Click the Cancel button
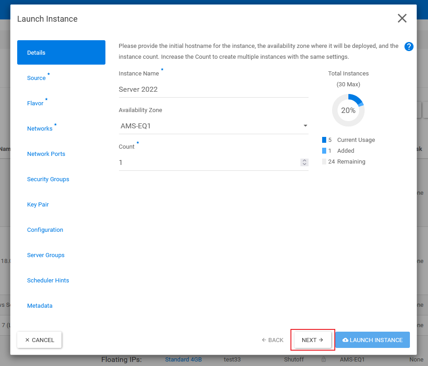 point(39,340)
